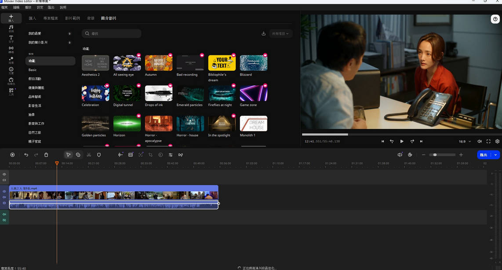Image resolution: width=502 pixels, height=270 pixels.
Task: Open the Tools grid sidebar section
Action: (x=11, y=91)
